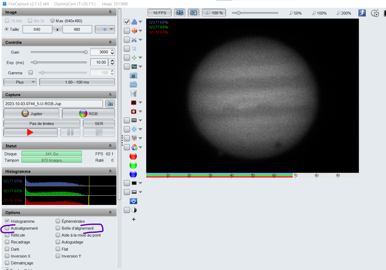Click the running man icon in top toolbar

362,13
